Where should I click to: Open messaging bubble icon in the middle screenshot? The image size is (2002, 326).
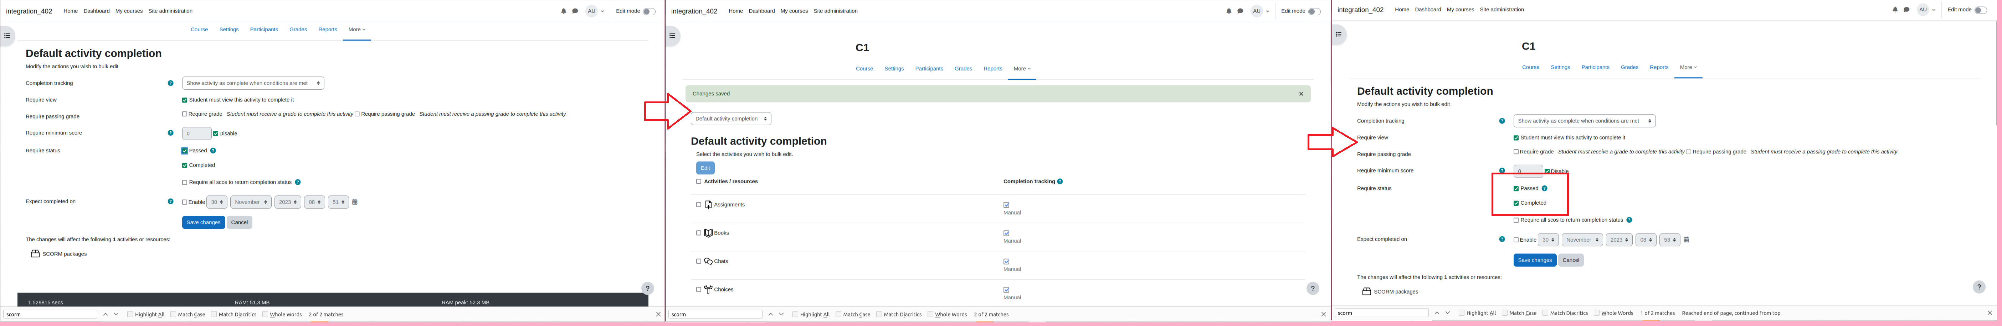[1240, 11]
